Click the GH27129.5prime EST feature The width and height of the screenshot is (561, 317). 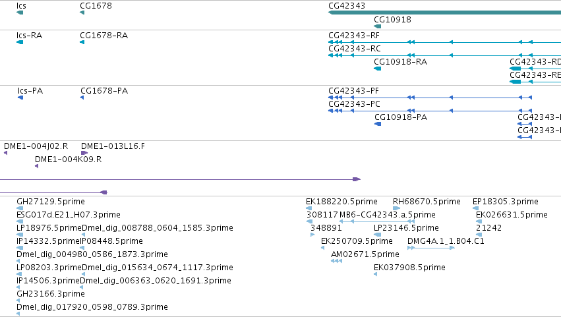pos(19,208)
